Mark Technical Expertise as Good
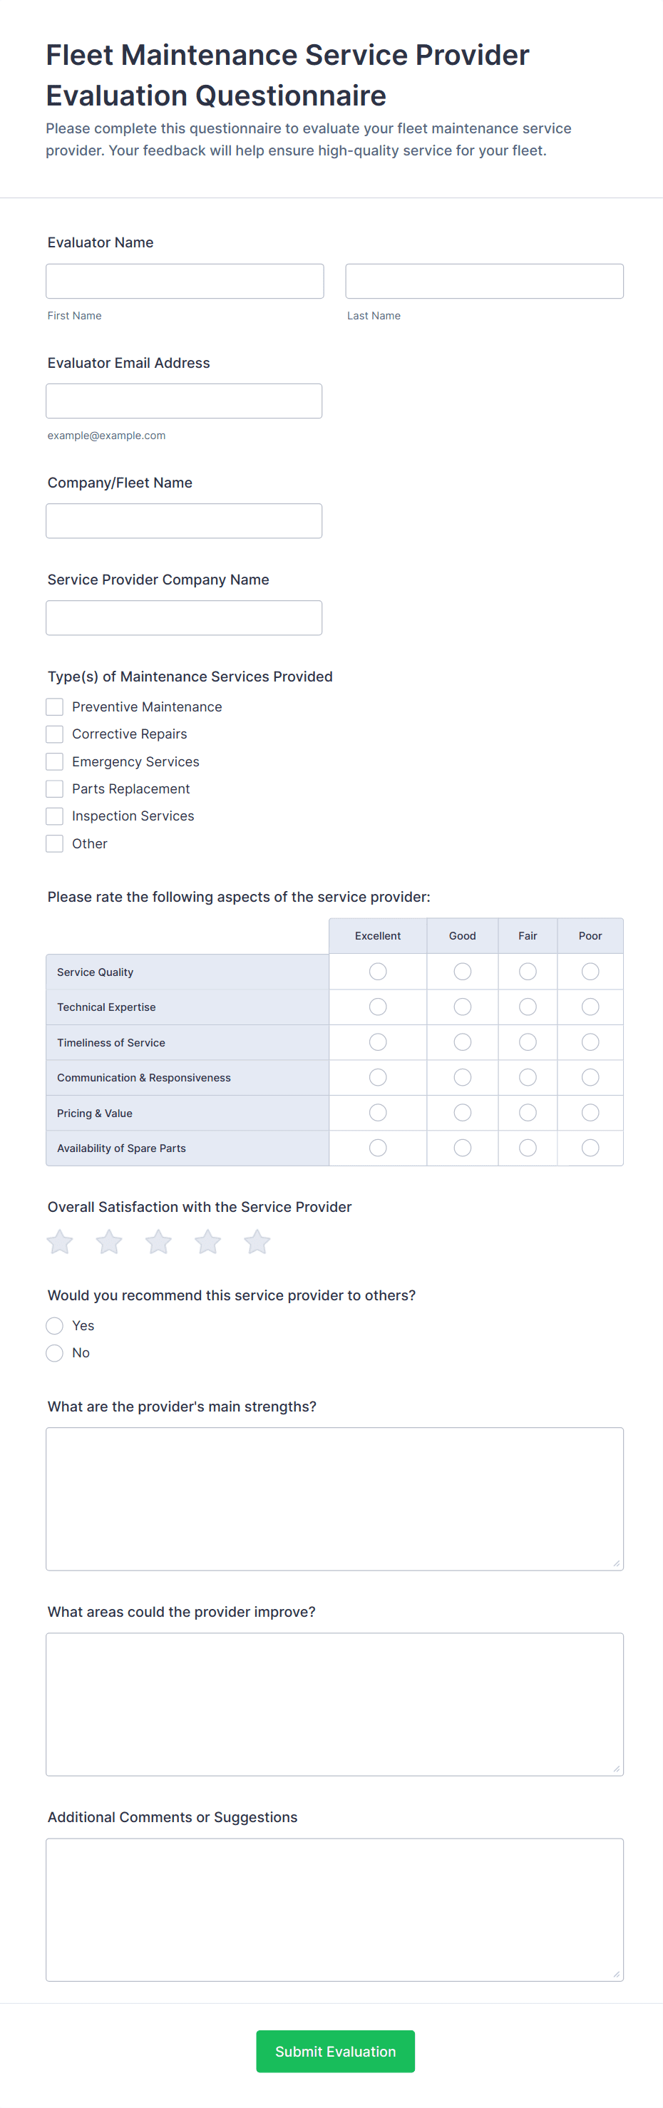The height and width of the screenshot is (2108, 663). [x=463, y=1007]
